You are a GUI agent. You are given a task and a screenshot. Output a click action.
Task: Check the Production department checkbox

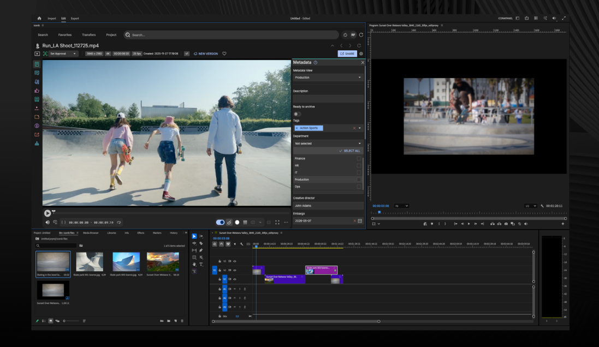(x=359, y=180)
